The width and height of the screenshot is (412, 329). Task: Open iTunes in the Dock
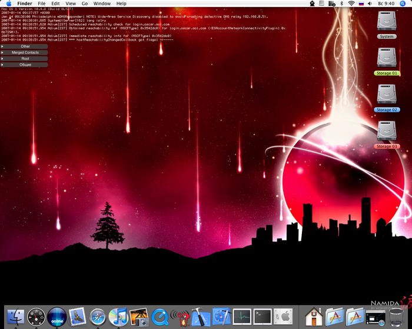point(118,317)
